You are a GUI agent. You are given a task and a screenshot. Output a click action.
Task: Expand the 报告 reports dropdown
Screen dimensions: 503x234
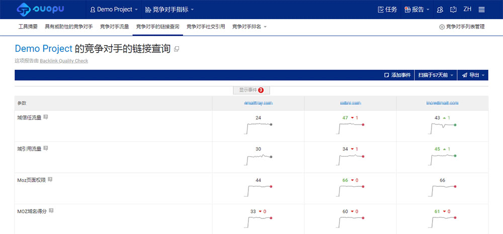click(x=417, y=10)
